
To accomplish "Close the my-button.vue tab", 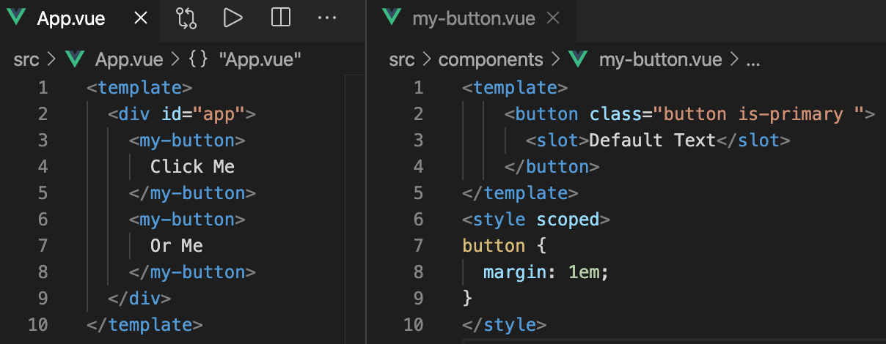I will pyautogui.click(x=554, y=18).
